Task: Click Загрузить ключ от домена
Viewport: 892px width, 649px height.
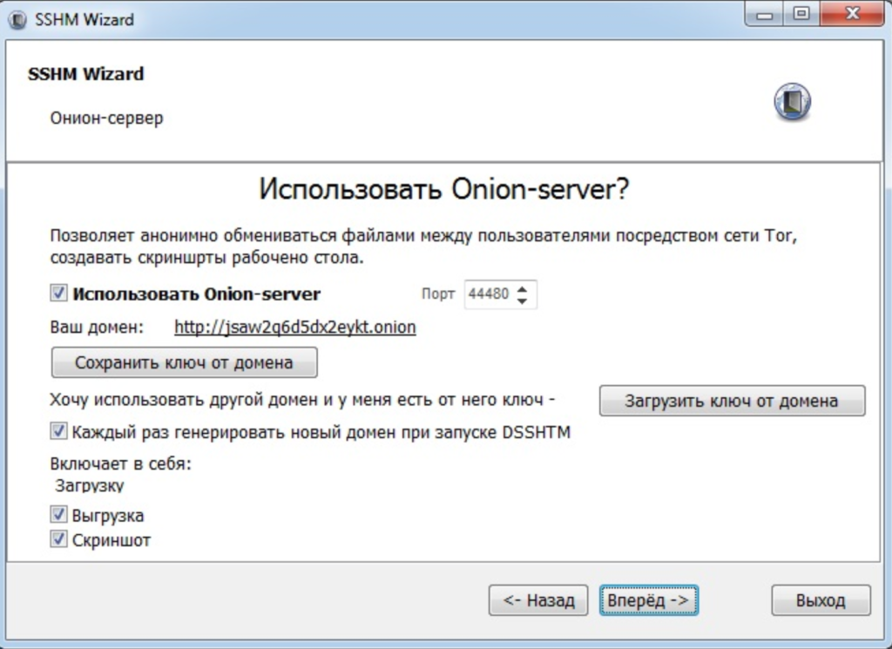Action: (732, 401)
